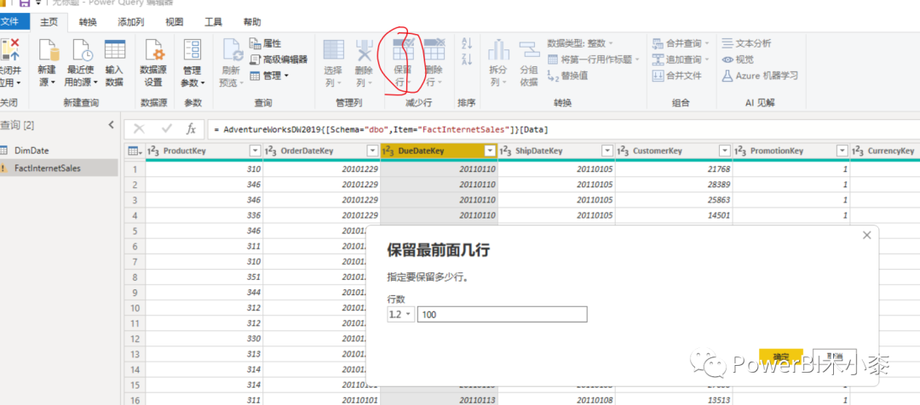
Task: Click the Remove Columns icon
Action: (365, 50)
